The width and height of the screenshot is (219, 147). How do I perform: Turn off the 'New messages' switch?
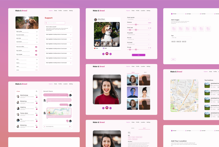click(x=36, y=55)
